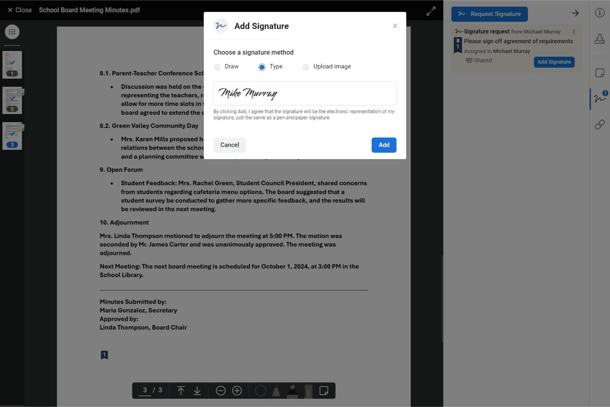This screenshot has height=407, width=610.
Task: Select the Type signature method
Action: [x=262, y=67]
